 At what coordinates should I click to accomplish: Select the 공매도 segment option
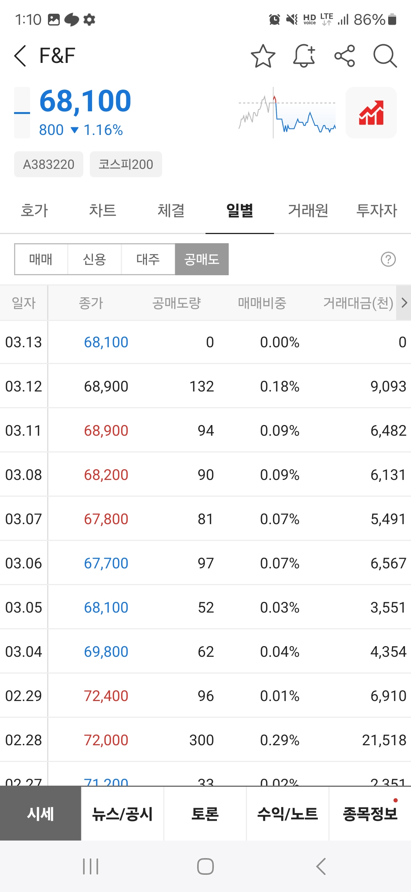[x=202, y=259]
